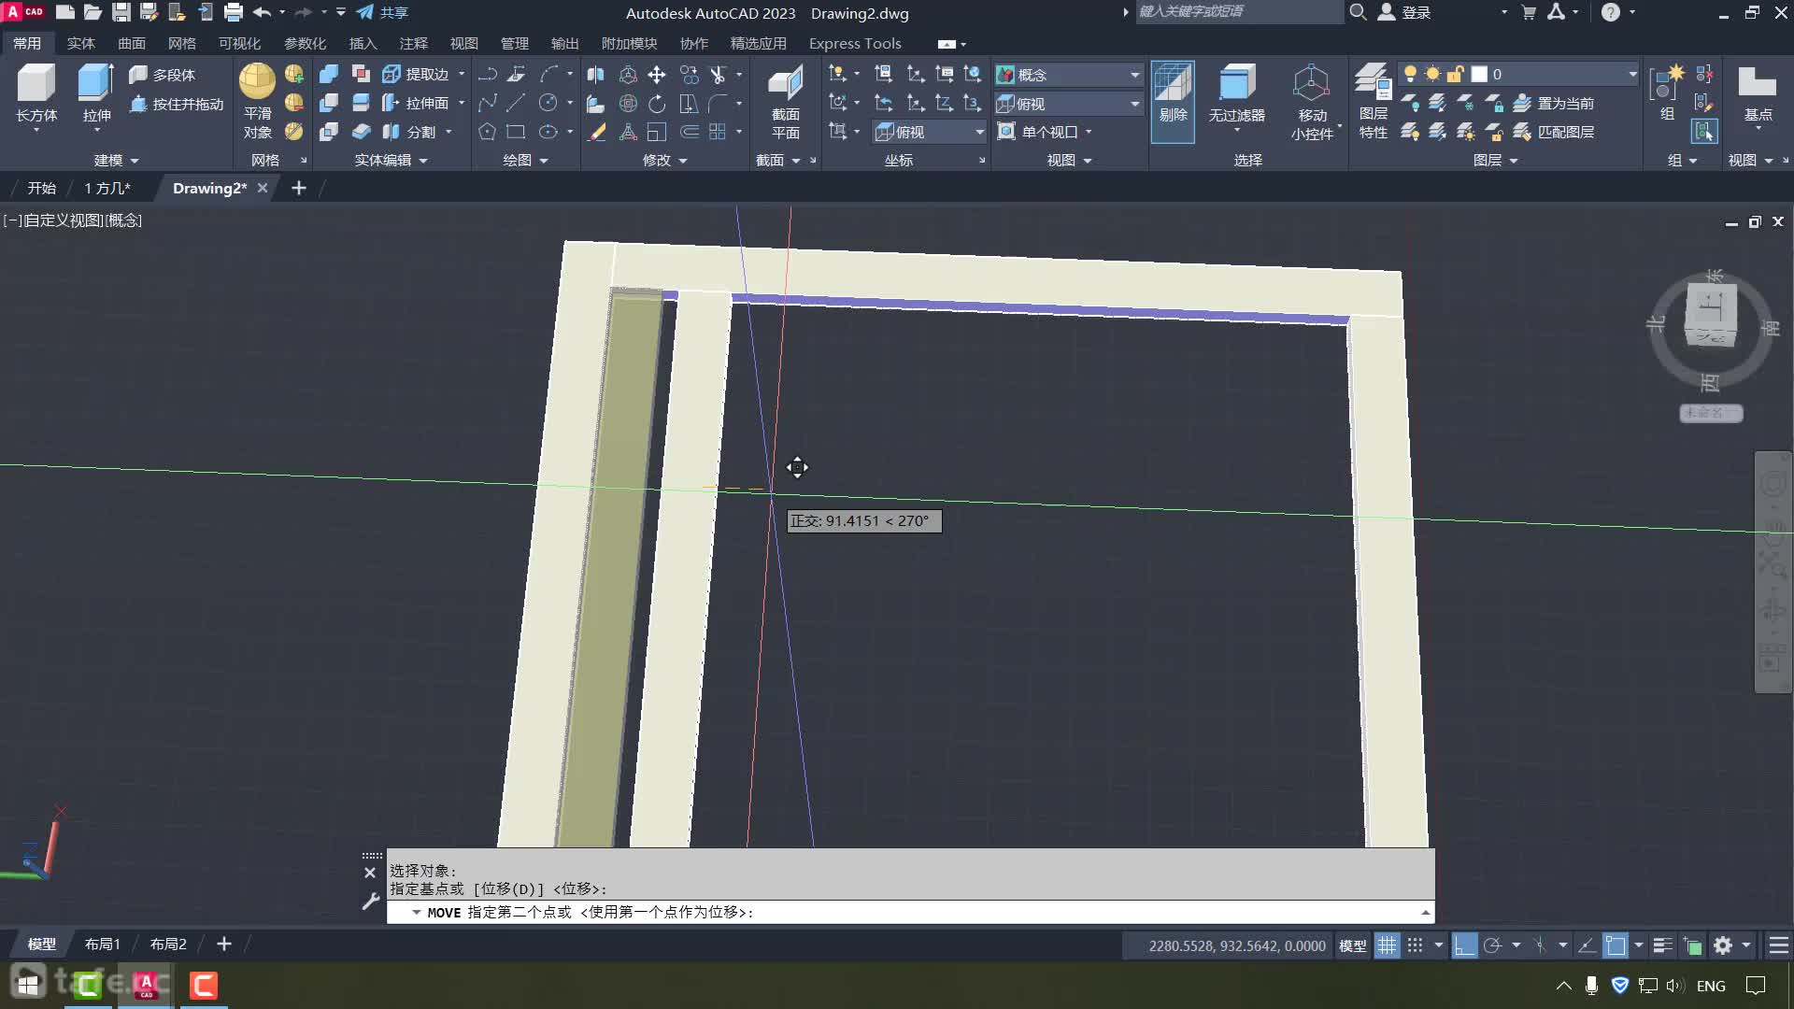
Task: Switch to the 1 方几* drawing tab
Action: 107,188
